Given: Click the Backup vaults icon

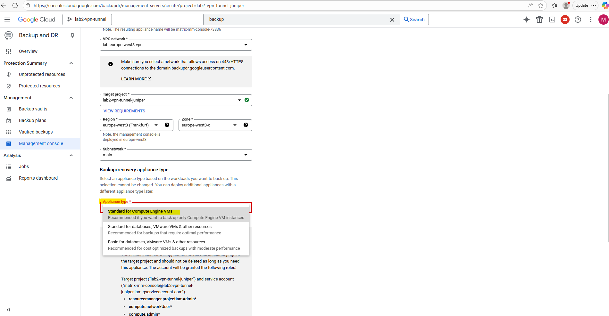Looking at the screenshot, I should pos(9,109).
